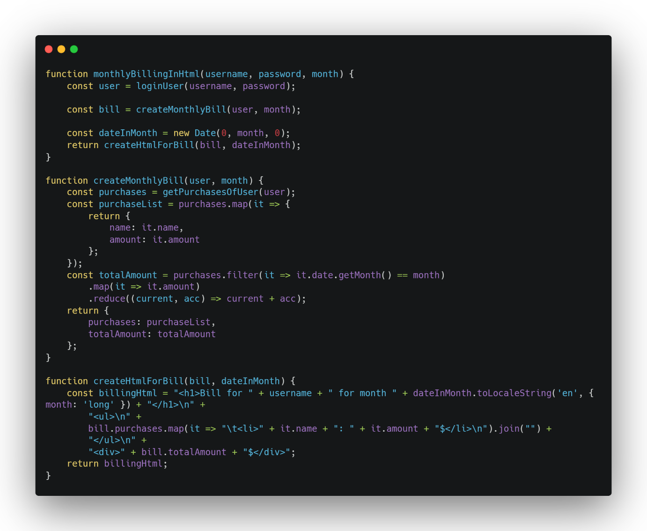This screenshot has height=531, width=647.
Task: Click the red close dot
Action: pyautogui.click(x=49, y=49)
